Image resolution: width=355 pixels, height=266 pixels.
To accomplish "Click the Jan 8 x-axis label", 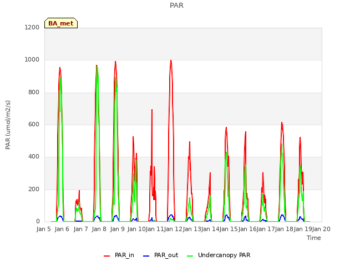I will pos(99,229).
